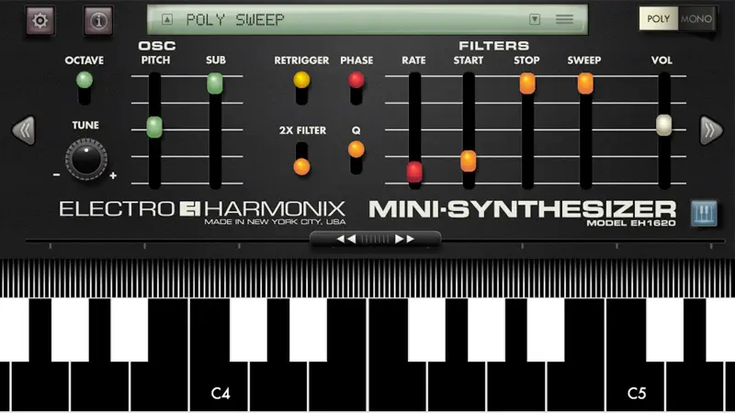Screen dimensions: 735x413
Task: Click the filter RATE slider handle
Action: click(x=414, y=172)
